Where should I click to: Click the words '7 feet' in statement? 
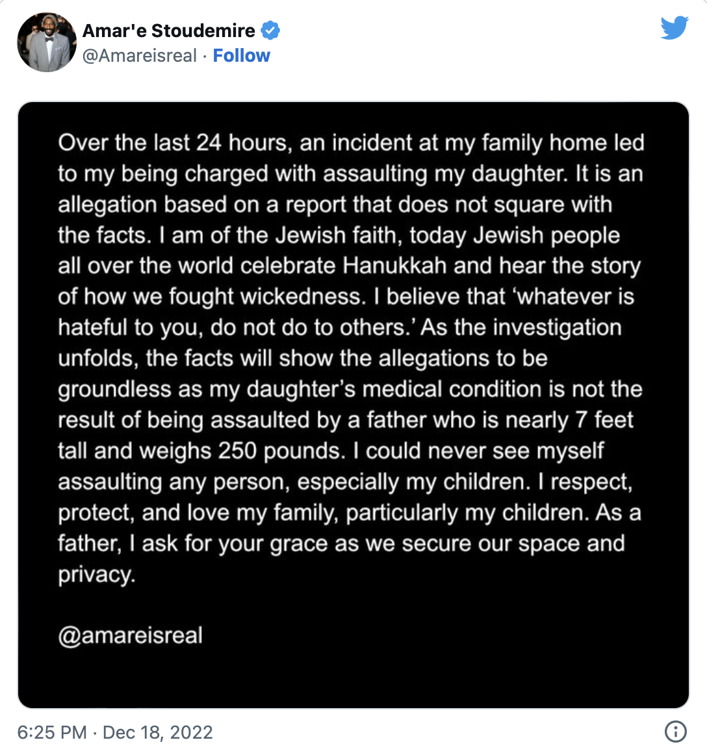click(604, 420)
